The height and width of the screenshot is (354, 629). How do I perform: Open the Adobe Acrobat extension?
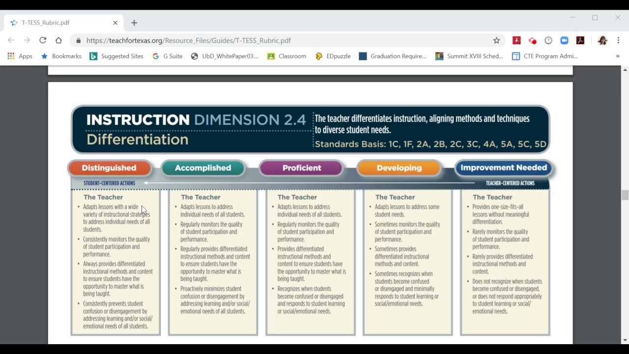click(x=580, y=40)
